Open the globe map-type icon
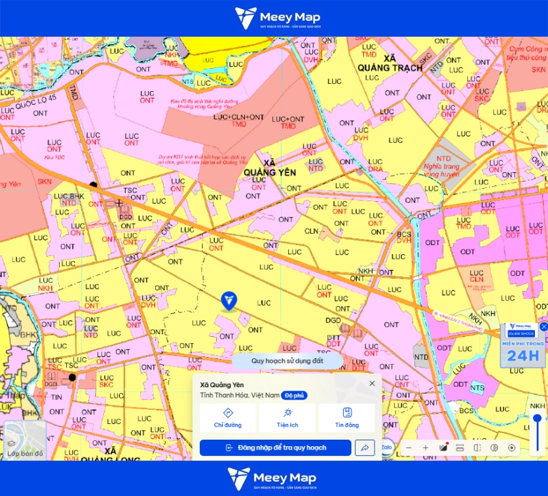Image resolution: width=548 pixels, height=496 pixels. [494, 448]
